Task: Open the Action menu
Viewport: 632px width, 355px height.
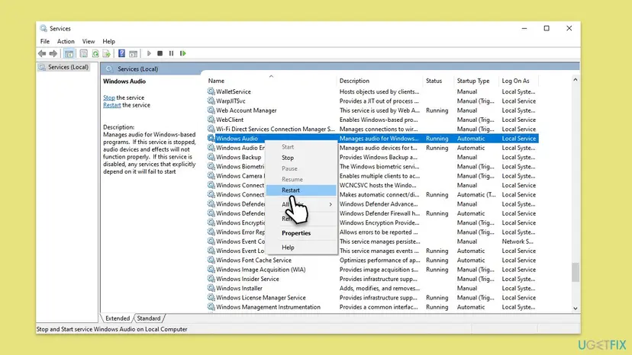Action: coord(66,41)
